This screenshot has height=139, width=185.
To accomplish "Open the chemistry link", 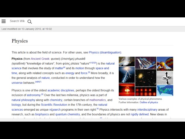I will 56,100.
